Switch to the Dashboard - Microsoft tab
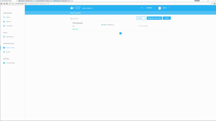The width and height of the screenshot is (216, 121). (x=44, y=1)
